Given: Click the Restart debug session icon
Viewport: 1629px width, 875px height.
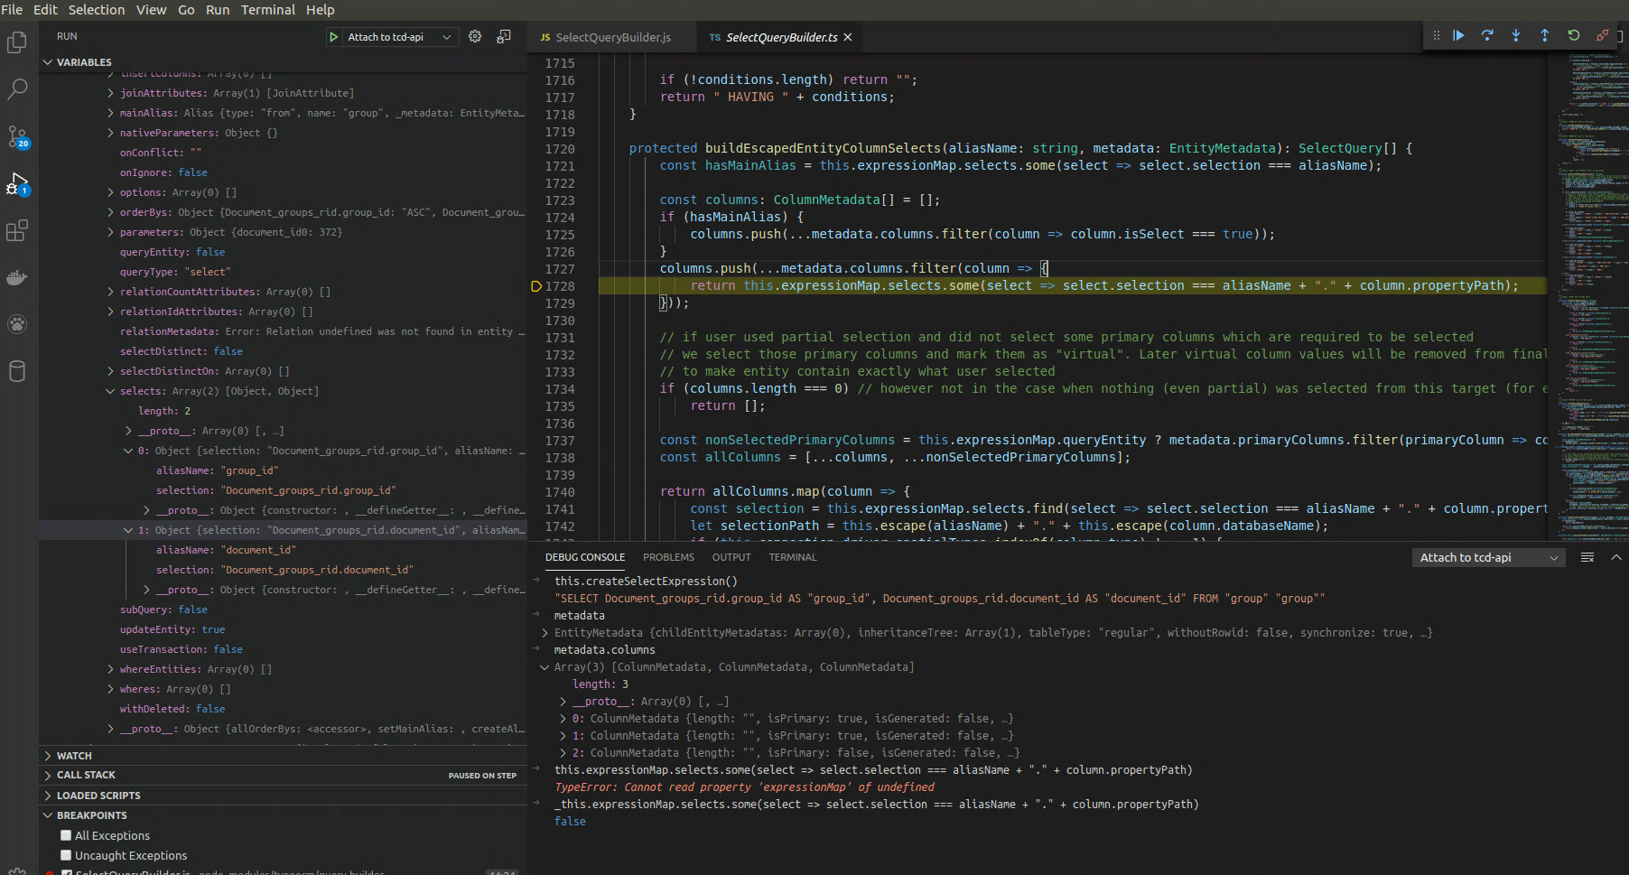Looking at the screenshot, I should (x=1574, y=35).
